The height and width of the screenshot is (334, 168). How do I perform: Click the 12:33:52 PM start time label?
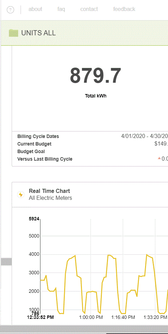pyautogui.click(x=40, y=317)
